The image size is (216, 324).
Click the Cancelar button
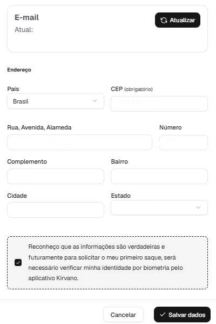tap(123, 315)
